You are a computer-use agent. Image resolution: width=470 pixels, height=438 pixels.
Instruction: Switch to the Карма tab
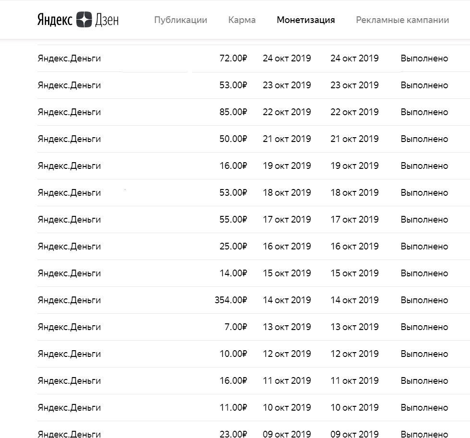[x=242, y=20]
